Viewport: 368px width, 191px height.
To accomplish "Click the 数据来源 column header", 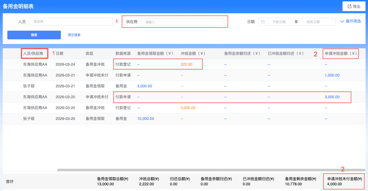I will click(x=123, y=54).
